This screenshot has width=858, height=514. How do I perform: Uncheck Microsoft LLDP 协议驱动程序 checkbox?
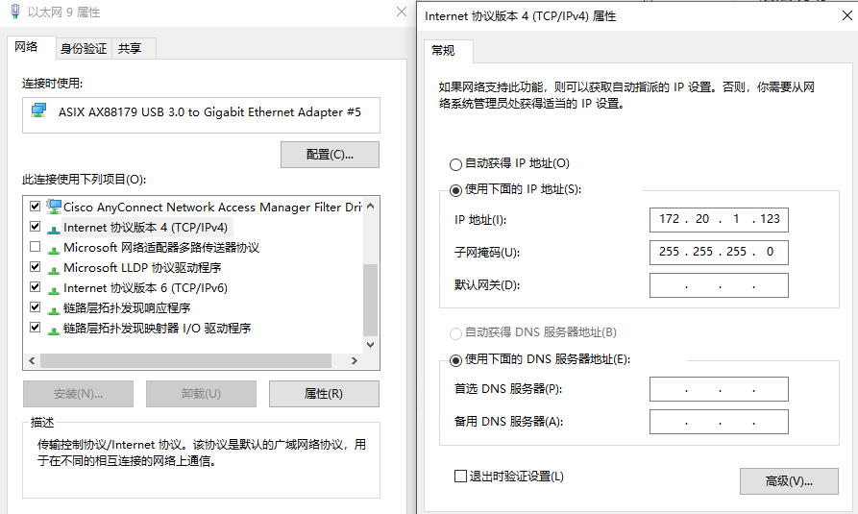tap(35, 266)
